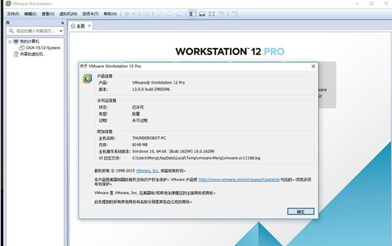Open the VMware, Inc. copyright link
The width and height of the screenshot is (392, 246).
pyautogui.click(x=148, y=170)
